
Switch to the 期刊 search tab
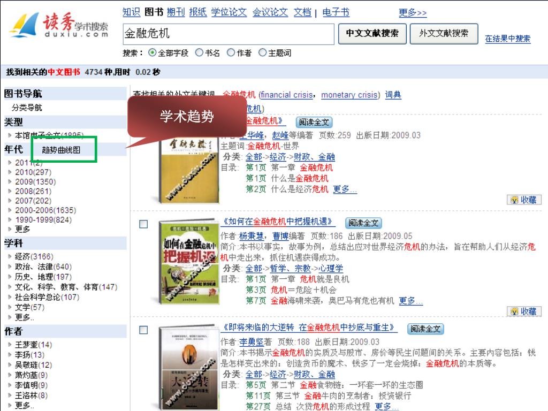[x=176, y=12]
